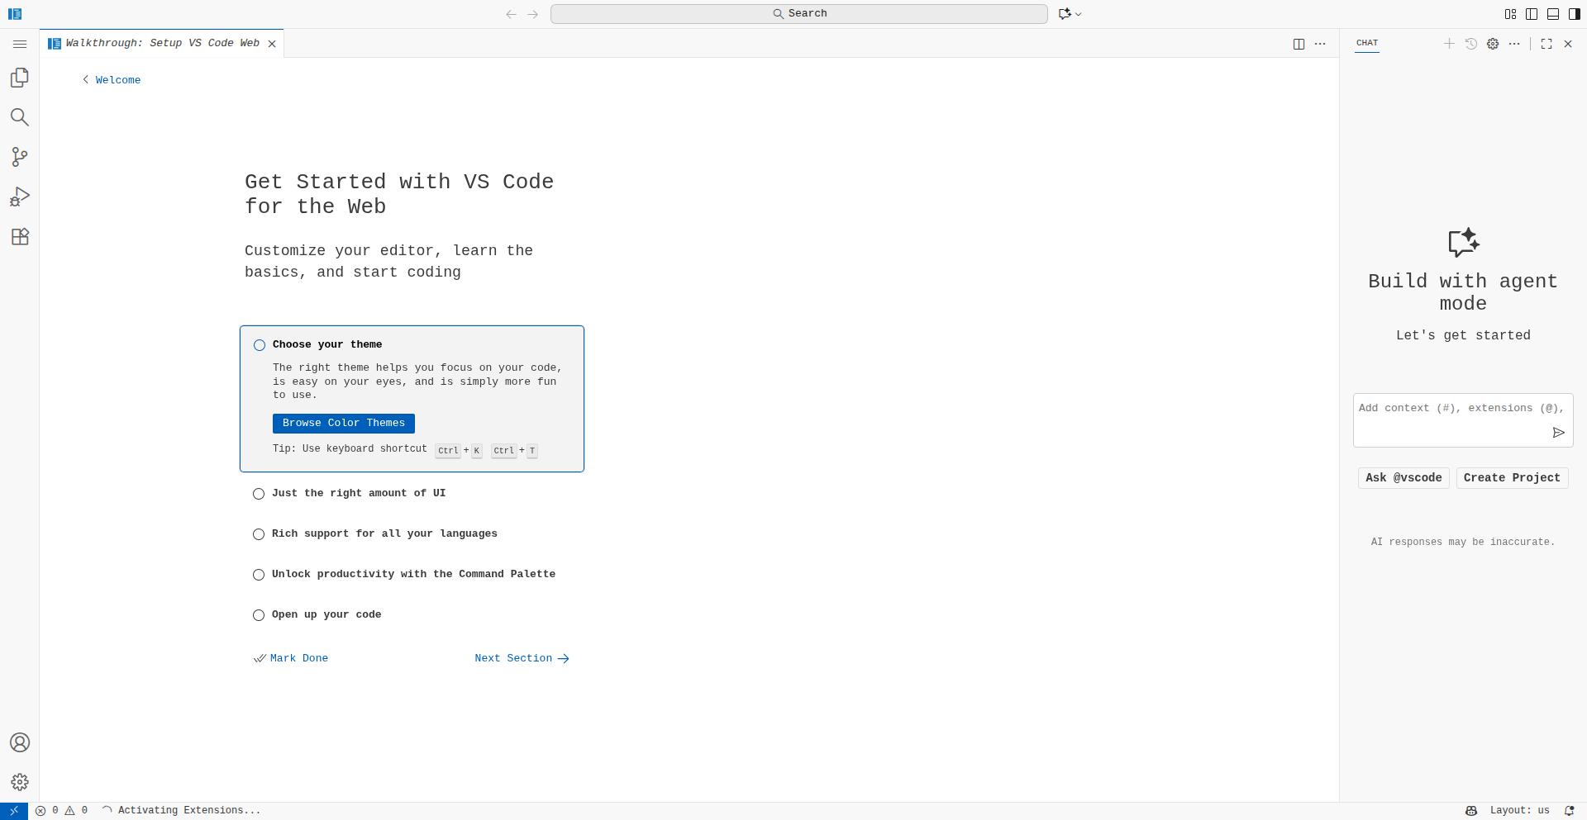Open the application hamburger menu
The image size is (1587, 820).
(x=20, y=44)
